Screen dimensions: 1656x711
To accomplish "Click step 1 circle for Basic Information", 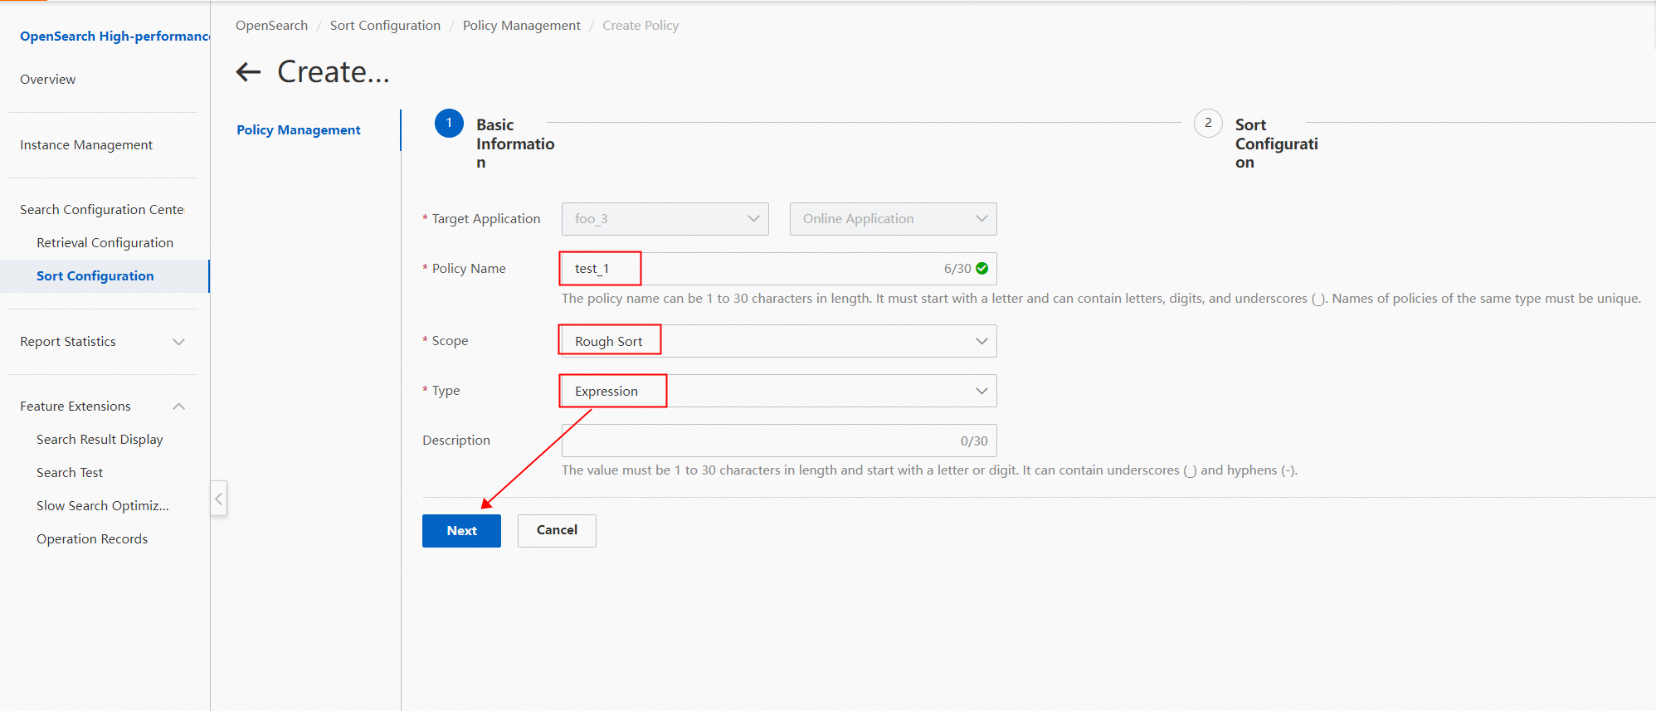I will coord(449,123).
